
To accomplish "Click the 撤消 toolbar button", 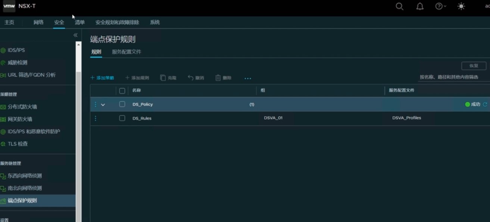I will [196, 78].
